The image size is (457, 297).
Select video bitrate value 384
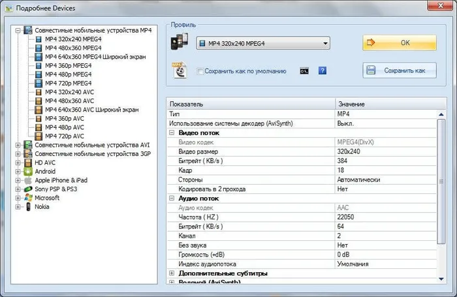point(342,161)
